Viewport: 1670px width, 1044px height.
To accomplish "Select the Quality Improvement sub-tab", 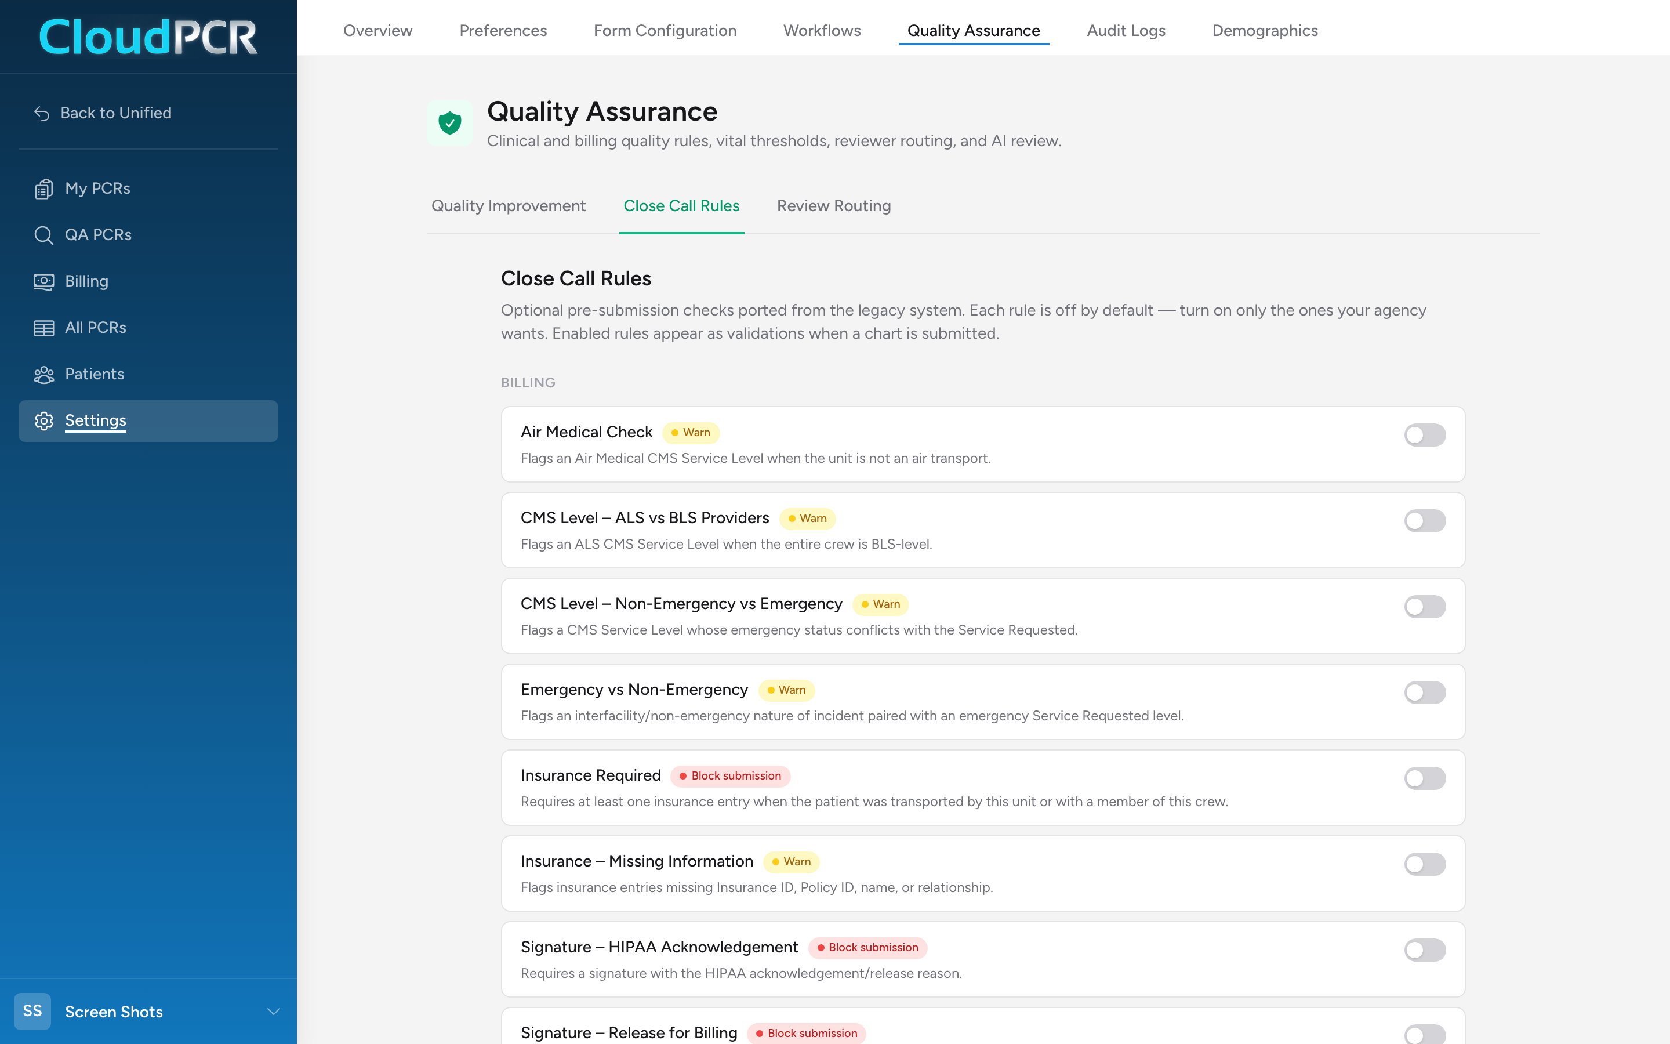I will coord(509,206).
